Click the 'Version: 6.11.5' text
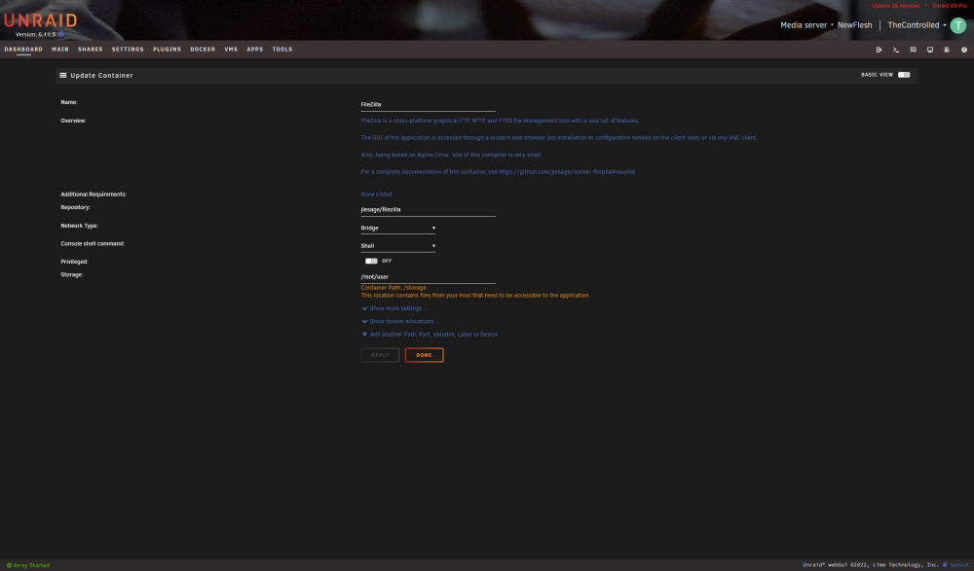This screenshot has width=974, height=571. [35, 35]
